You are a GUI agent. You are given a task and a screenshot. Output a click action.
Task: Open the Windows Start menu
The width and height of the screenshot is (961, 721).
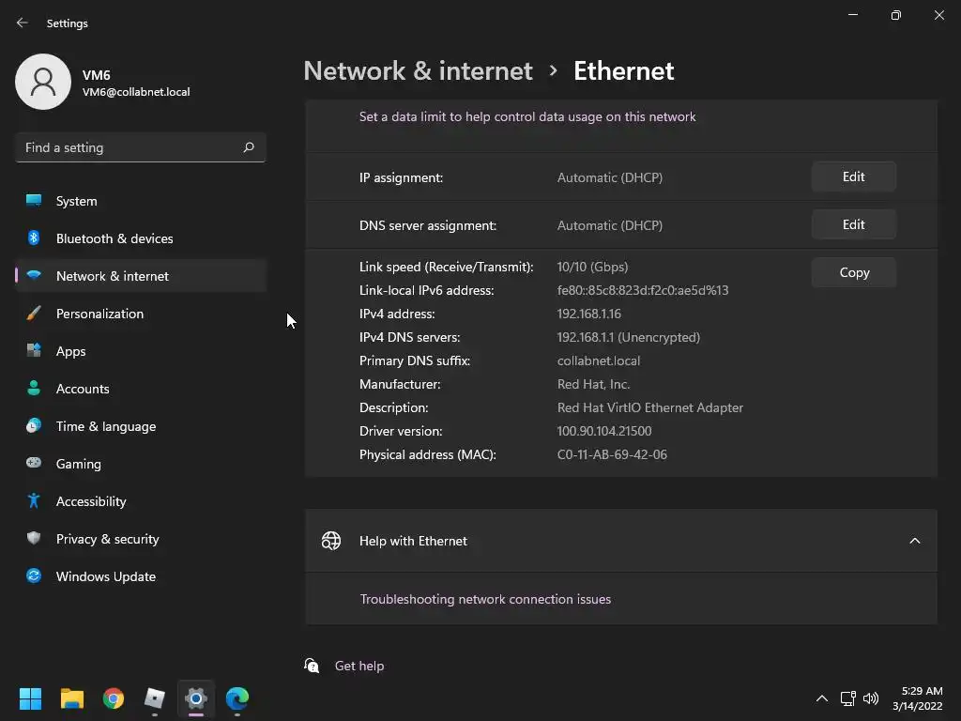click(31, 698)
